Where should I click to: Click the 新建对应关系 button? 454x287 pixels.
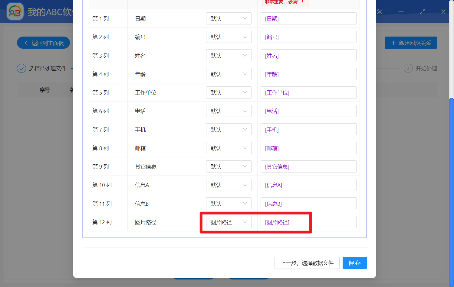coord(411,43)
